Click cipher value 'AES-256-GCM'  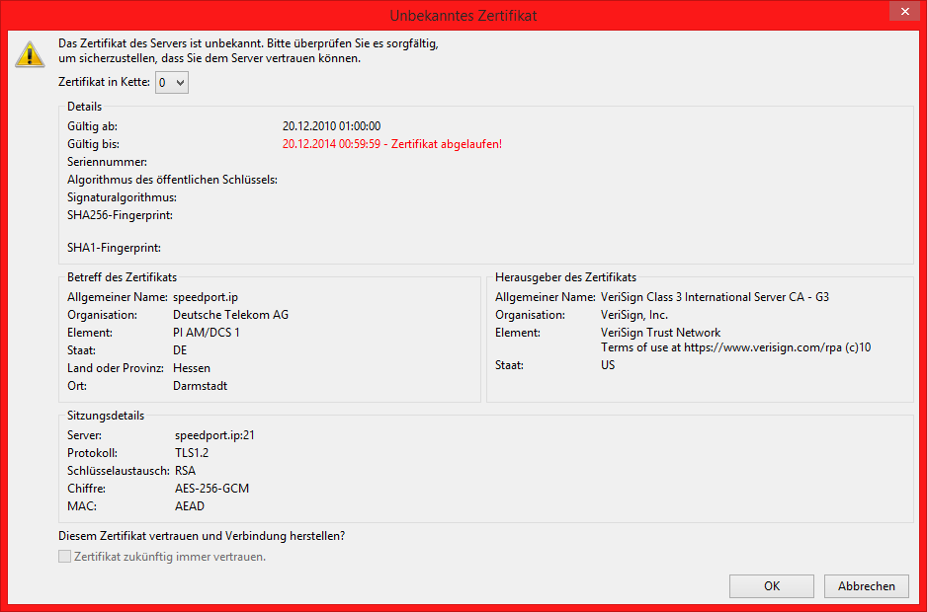[211, 489]
